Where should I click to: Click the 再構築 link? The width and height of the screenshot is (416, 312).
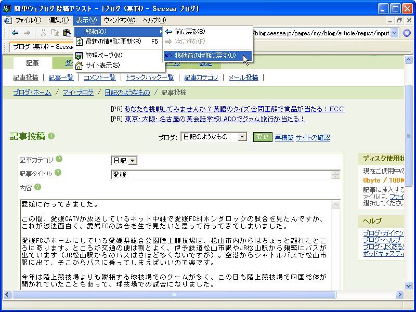tap(284, 138)
